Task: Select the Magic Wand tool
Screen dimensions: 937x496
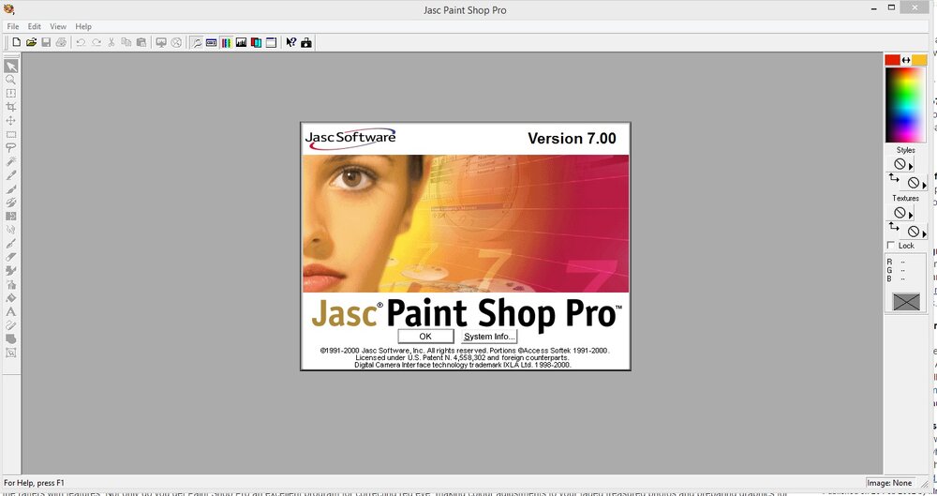Action: click(x=10, y=161)
